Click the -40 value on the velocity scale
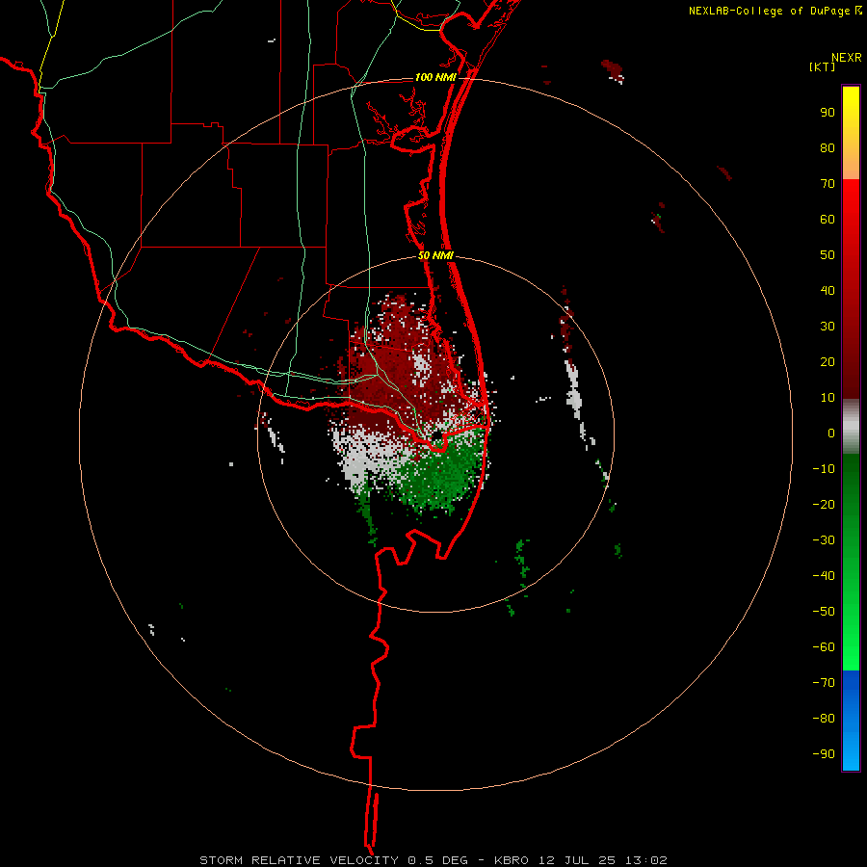This screenshot has height=867, width=867. pyautogui.click(x=824, y=576)
